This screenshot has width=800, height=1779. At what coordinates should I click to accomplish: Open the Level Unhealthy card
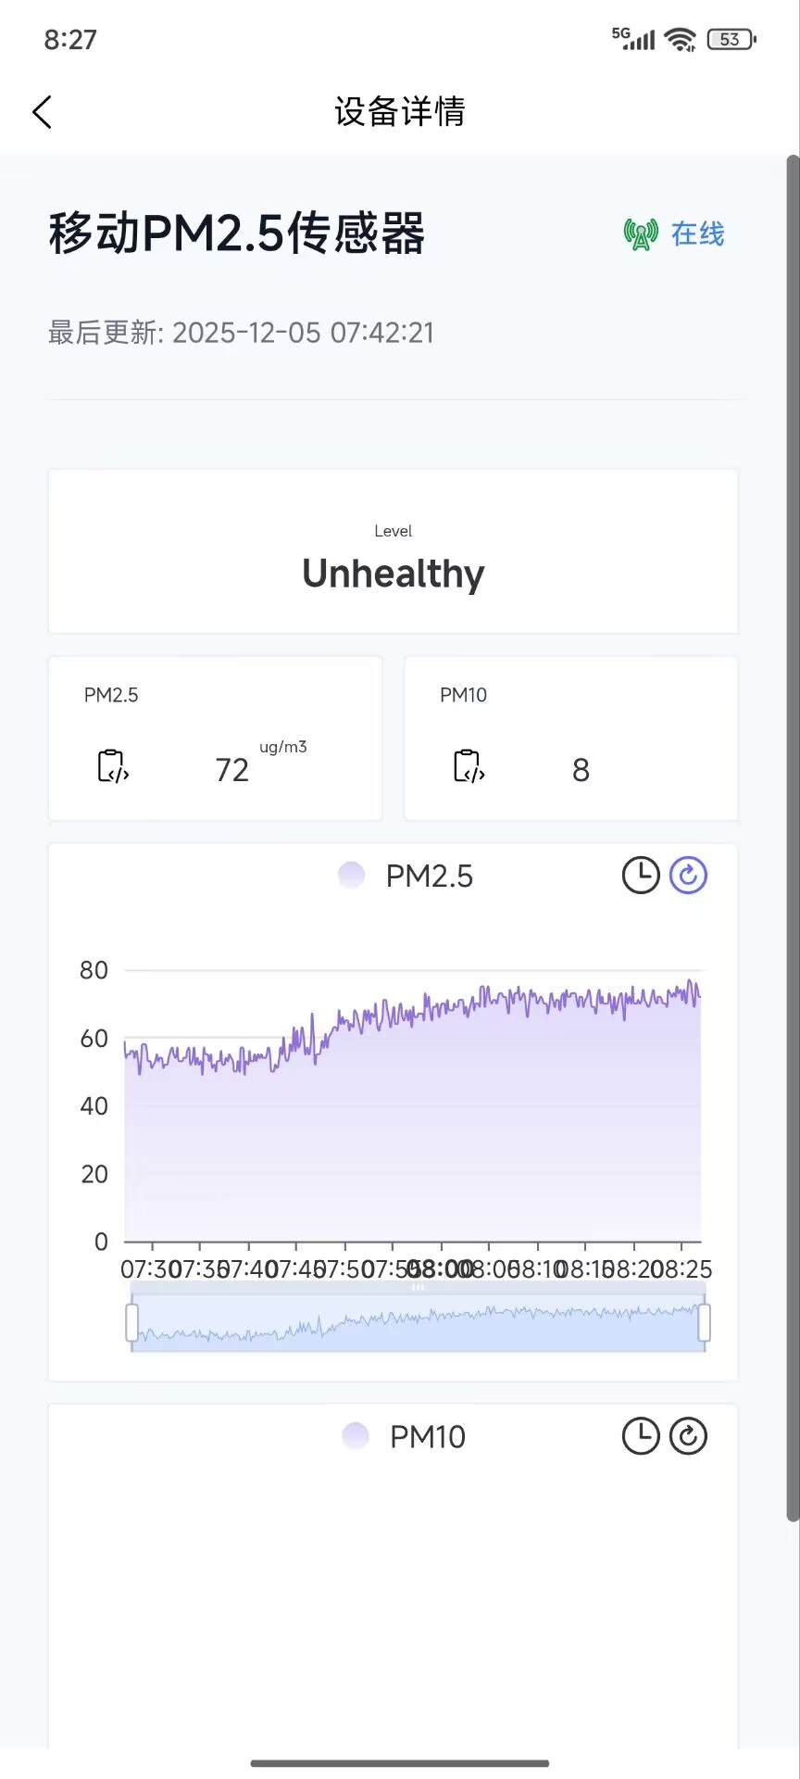point(394,552)
